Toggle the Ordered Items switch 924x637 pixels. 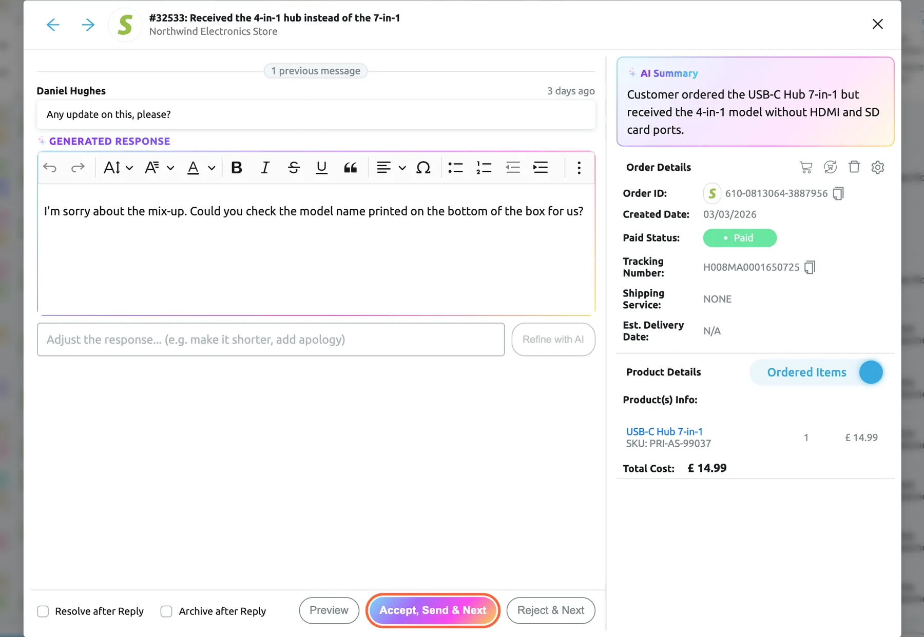coord(817,372)
